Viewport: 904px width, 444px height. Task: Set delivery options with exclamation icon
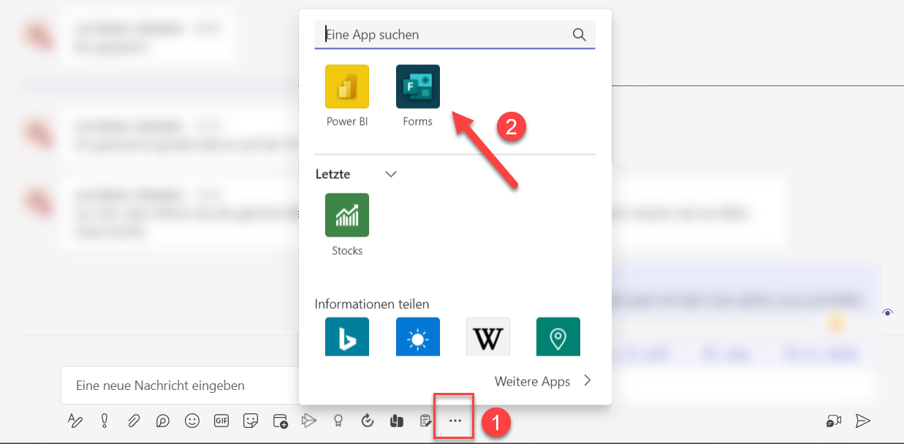point(105,421)
